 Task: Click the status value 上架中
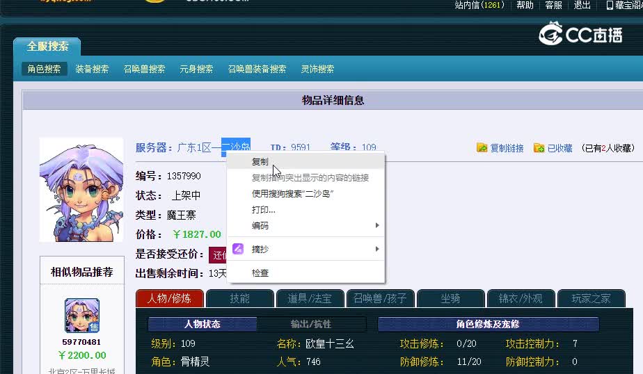coord(186,195)
